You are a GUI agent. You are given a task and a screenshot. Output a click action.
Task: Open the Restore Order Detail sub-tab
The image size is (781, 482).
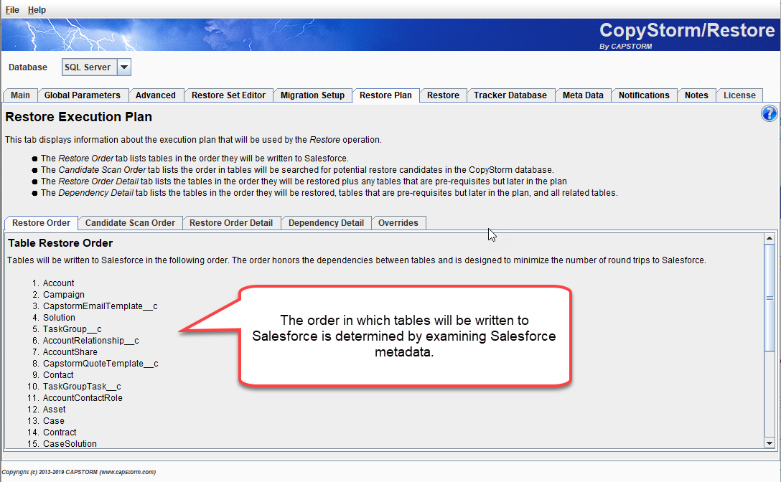tap(231, 223)
